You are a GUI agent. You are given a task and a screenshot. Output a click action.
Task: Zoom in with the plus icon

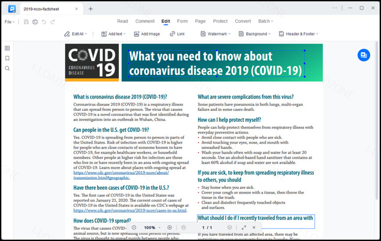click(x=170, y=227)
